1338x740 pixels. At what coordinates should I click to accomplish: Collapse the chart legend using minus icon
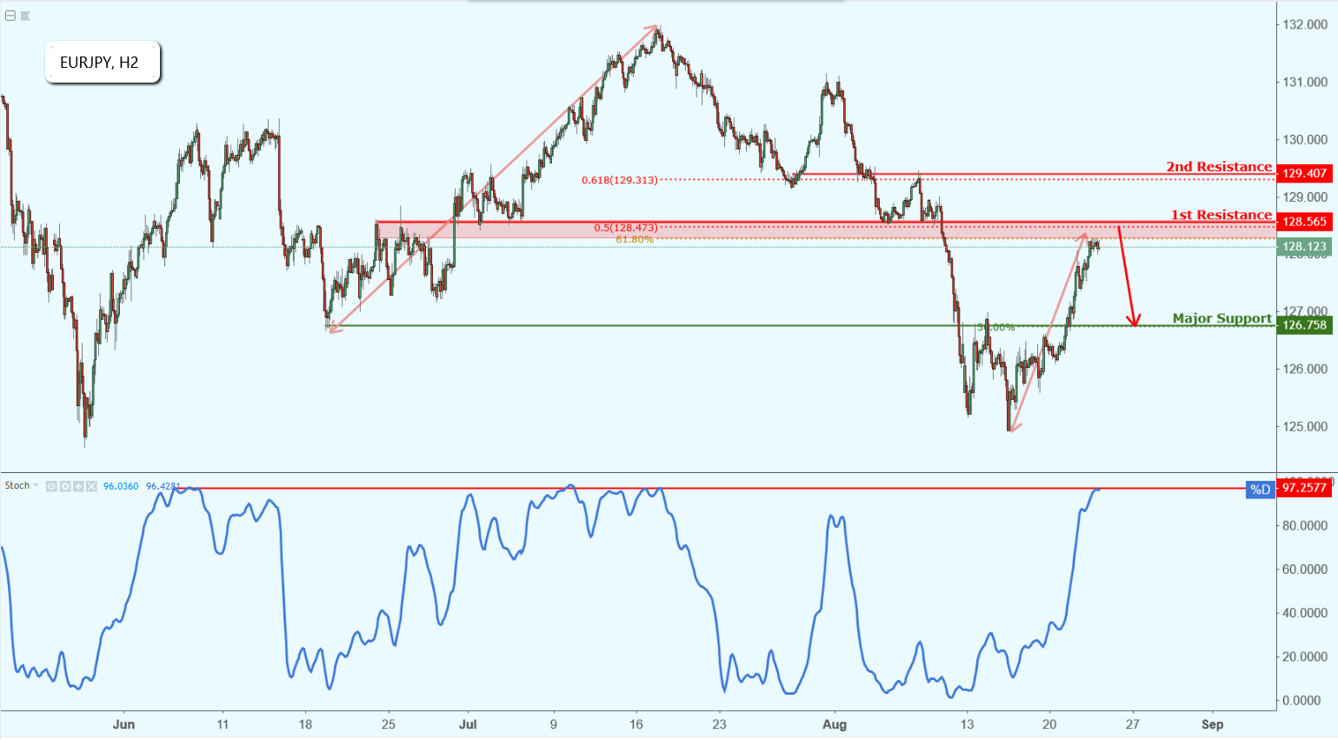point(10,16)
